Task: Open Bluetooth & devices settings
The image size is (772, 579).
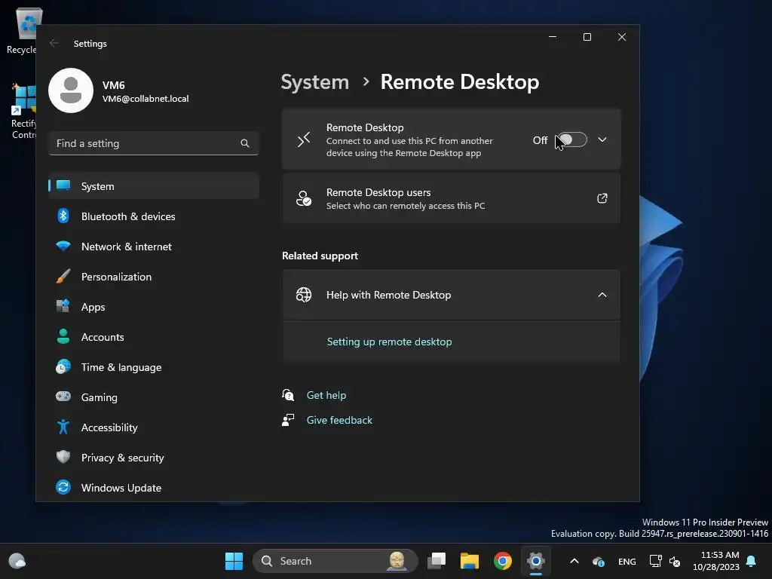Action: point(154,216)
